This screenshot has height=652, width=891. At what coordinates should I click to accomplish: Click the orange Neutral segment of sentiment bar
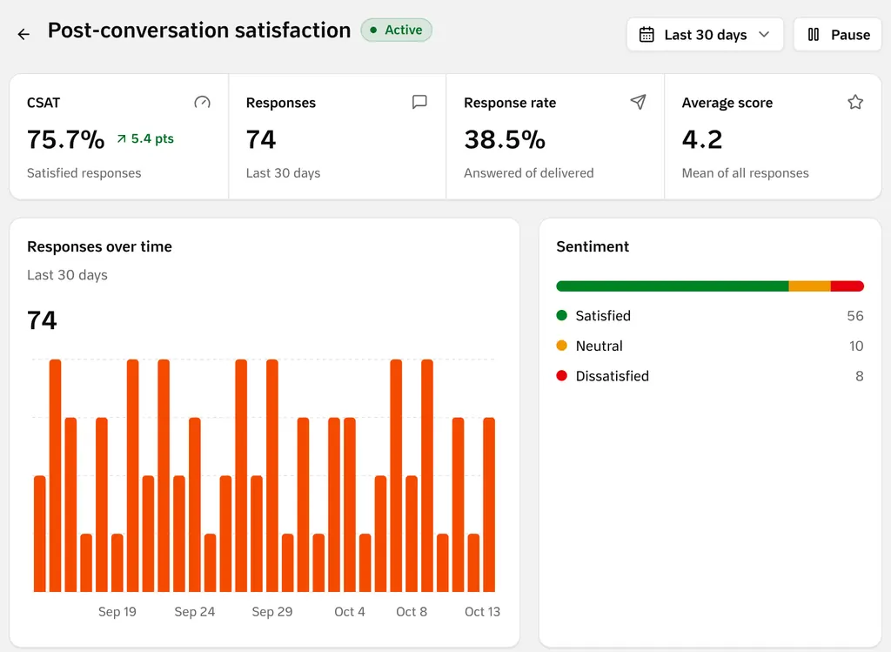point(810,286)
